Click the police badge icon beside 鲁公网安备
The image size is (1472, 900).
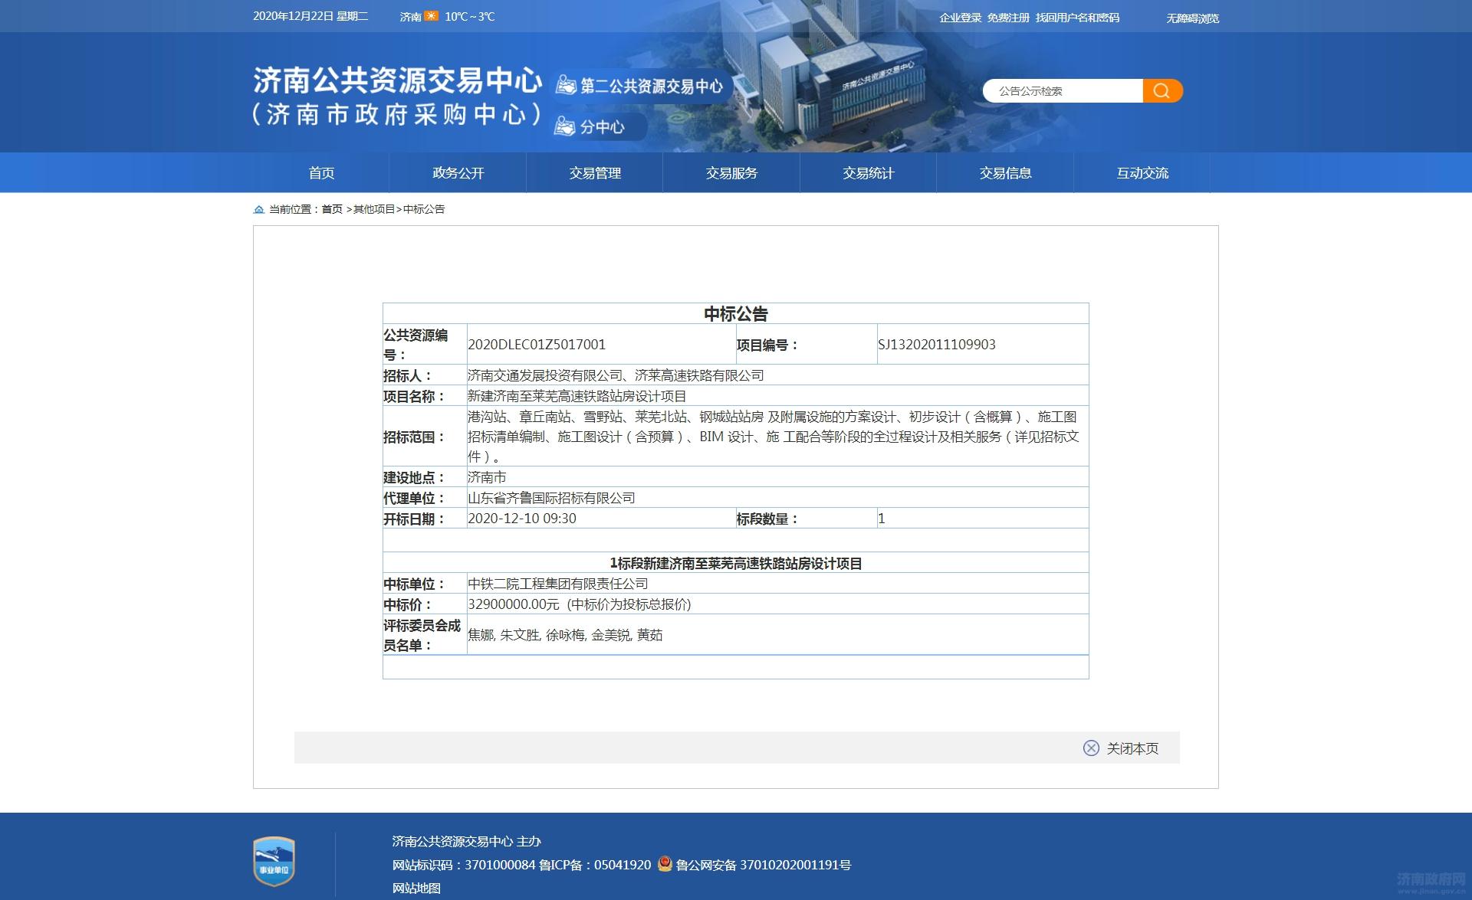tap(665, 864)
